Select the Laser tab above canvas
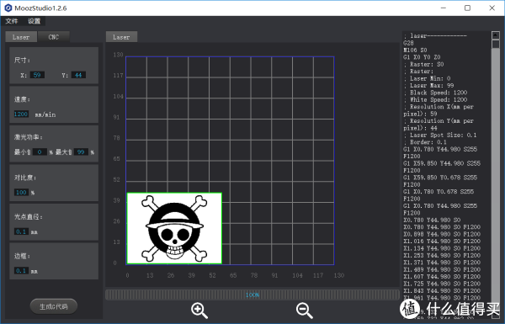The width and height of the screenshot is (505, 324). click(x=121, y=37)
